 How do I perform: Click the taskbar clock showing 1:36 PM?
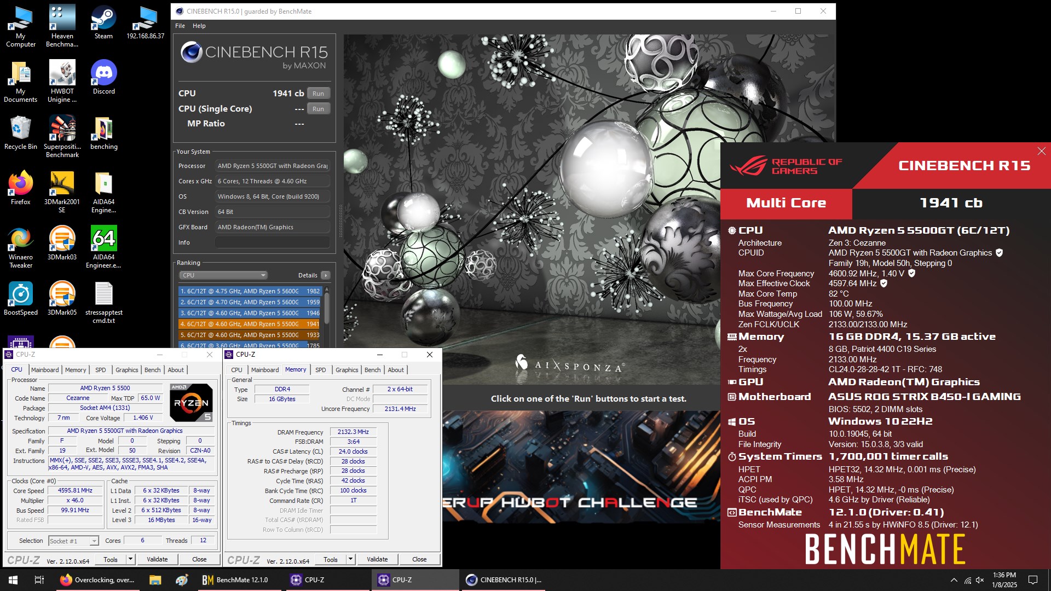click(x=1004, y=580)
